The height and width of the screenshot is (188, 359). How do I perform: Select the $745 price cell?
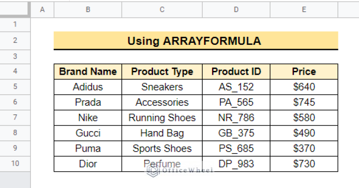(304, 102)
